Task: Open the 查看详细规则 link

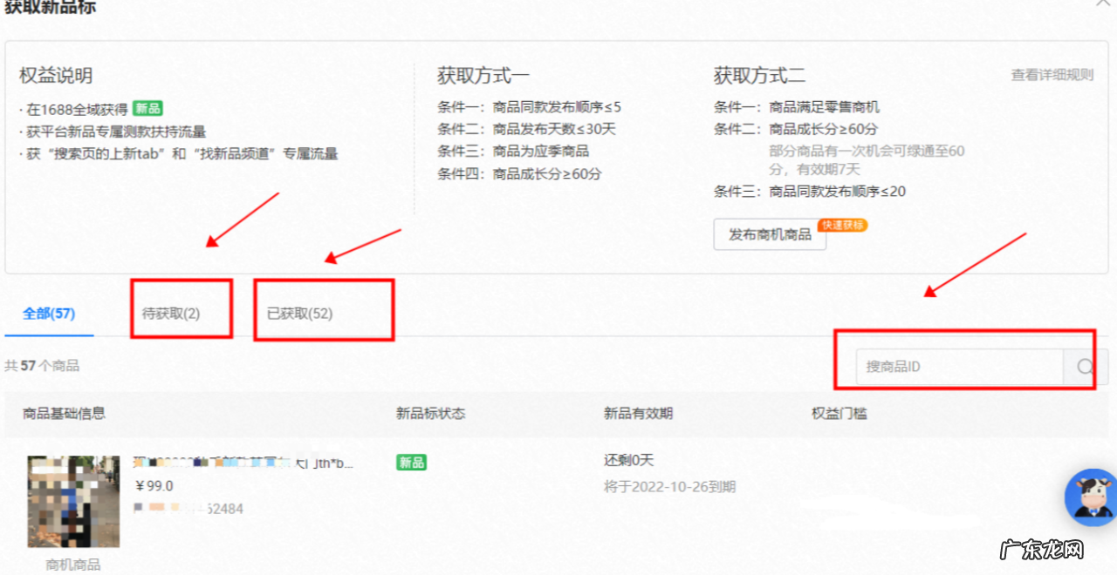Action: coord(1052,75)
